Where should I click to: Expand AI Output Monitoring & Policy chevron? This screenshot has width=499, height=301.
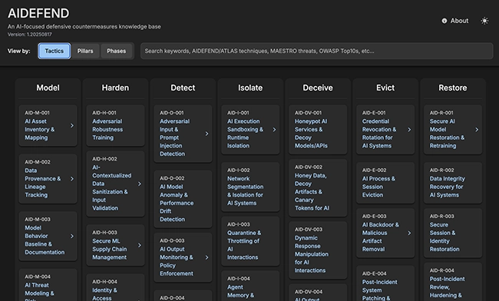tap(207, 257)
